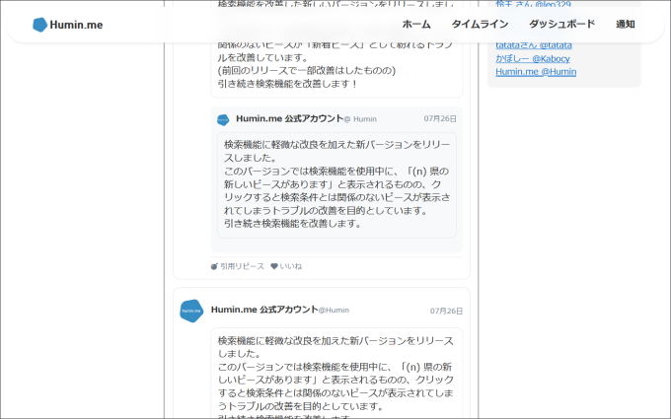
Task: Click the @Humin handle in the lower post
Action: [x=334, y=311]
